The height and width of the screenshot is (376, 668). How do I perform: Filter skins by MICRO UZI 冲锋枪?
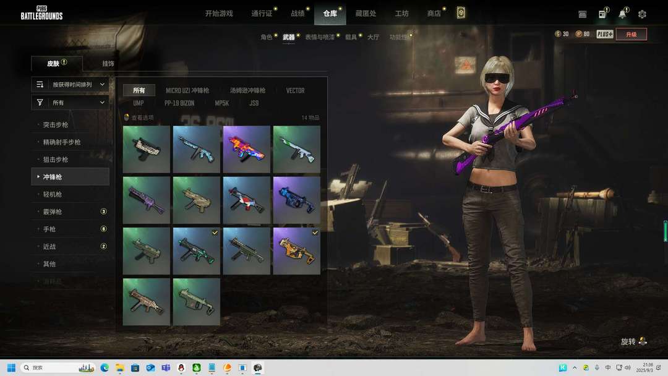point(187,90)
